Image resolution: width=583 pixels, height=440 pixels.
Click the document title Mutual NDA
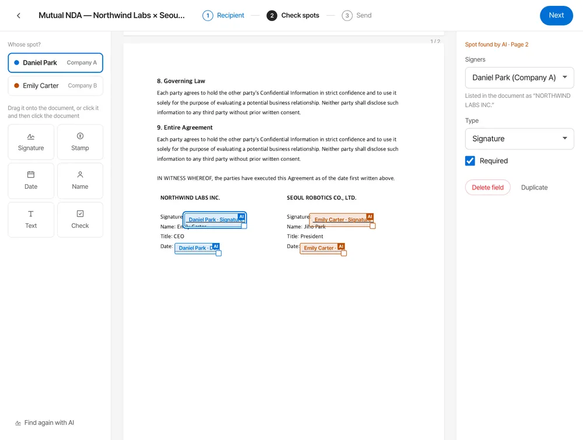point(111,16)
